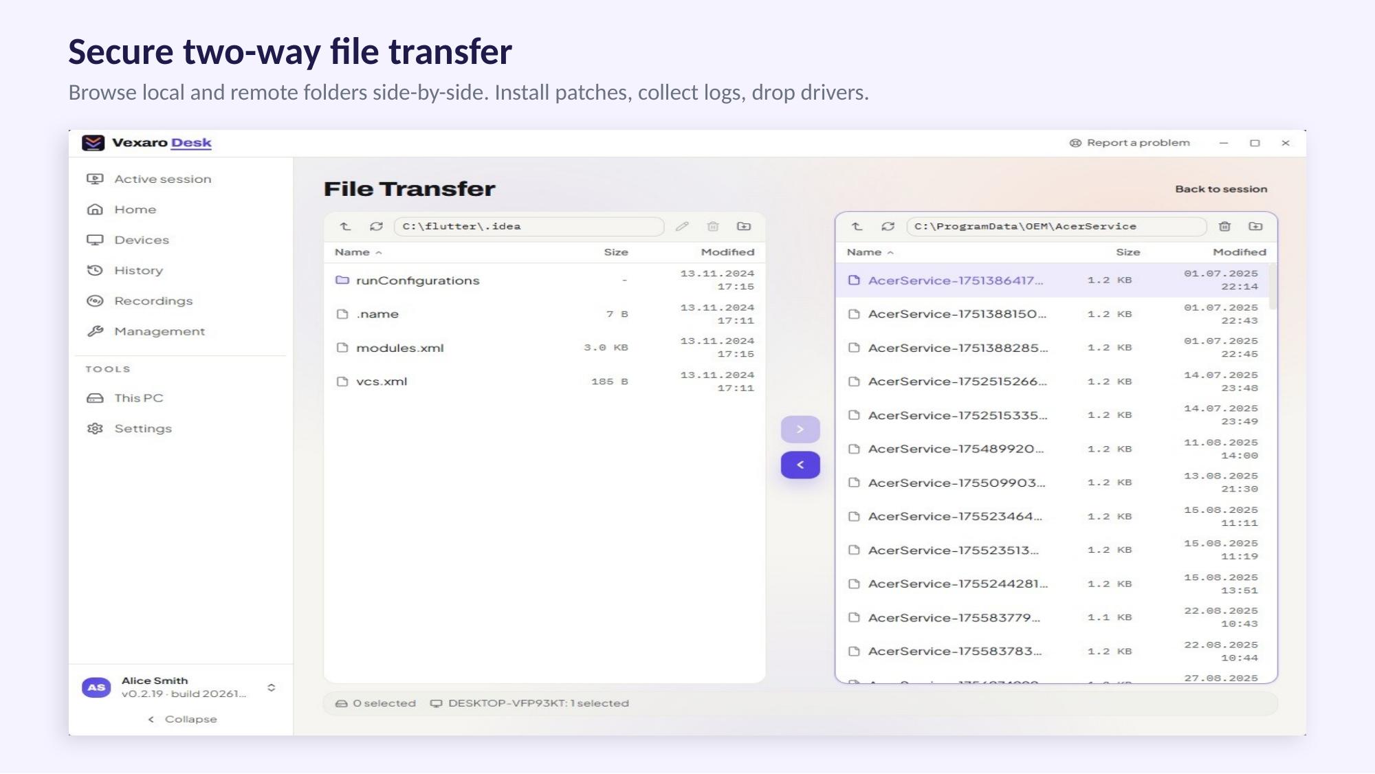This screenshot has height=774, width=1375.
Task: Collapse the sidebar
Action: [x=182, y=719]
